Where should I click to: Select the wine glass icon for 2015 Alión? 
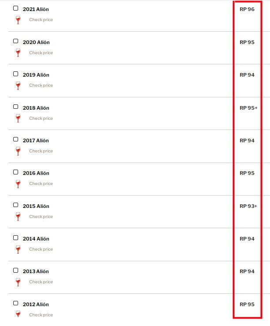click(x=18, y=216)
